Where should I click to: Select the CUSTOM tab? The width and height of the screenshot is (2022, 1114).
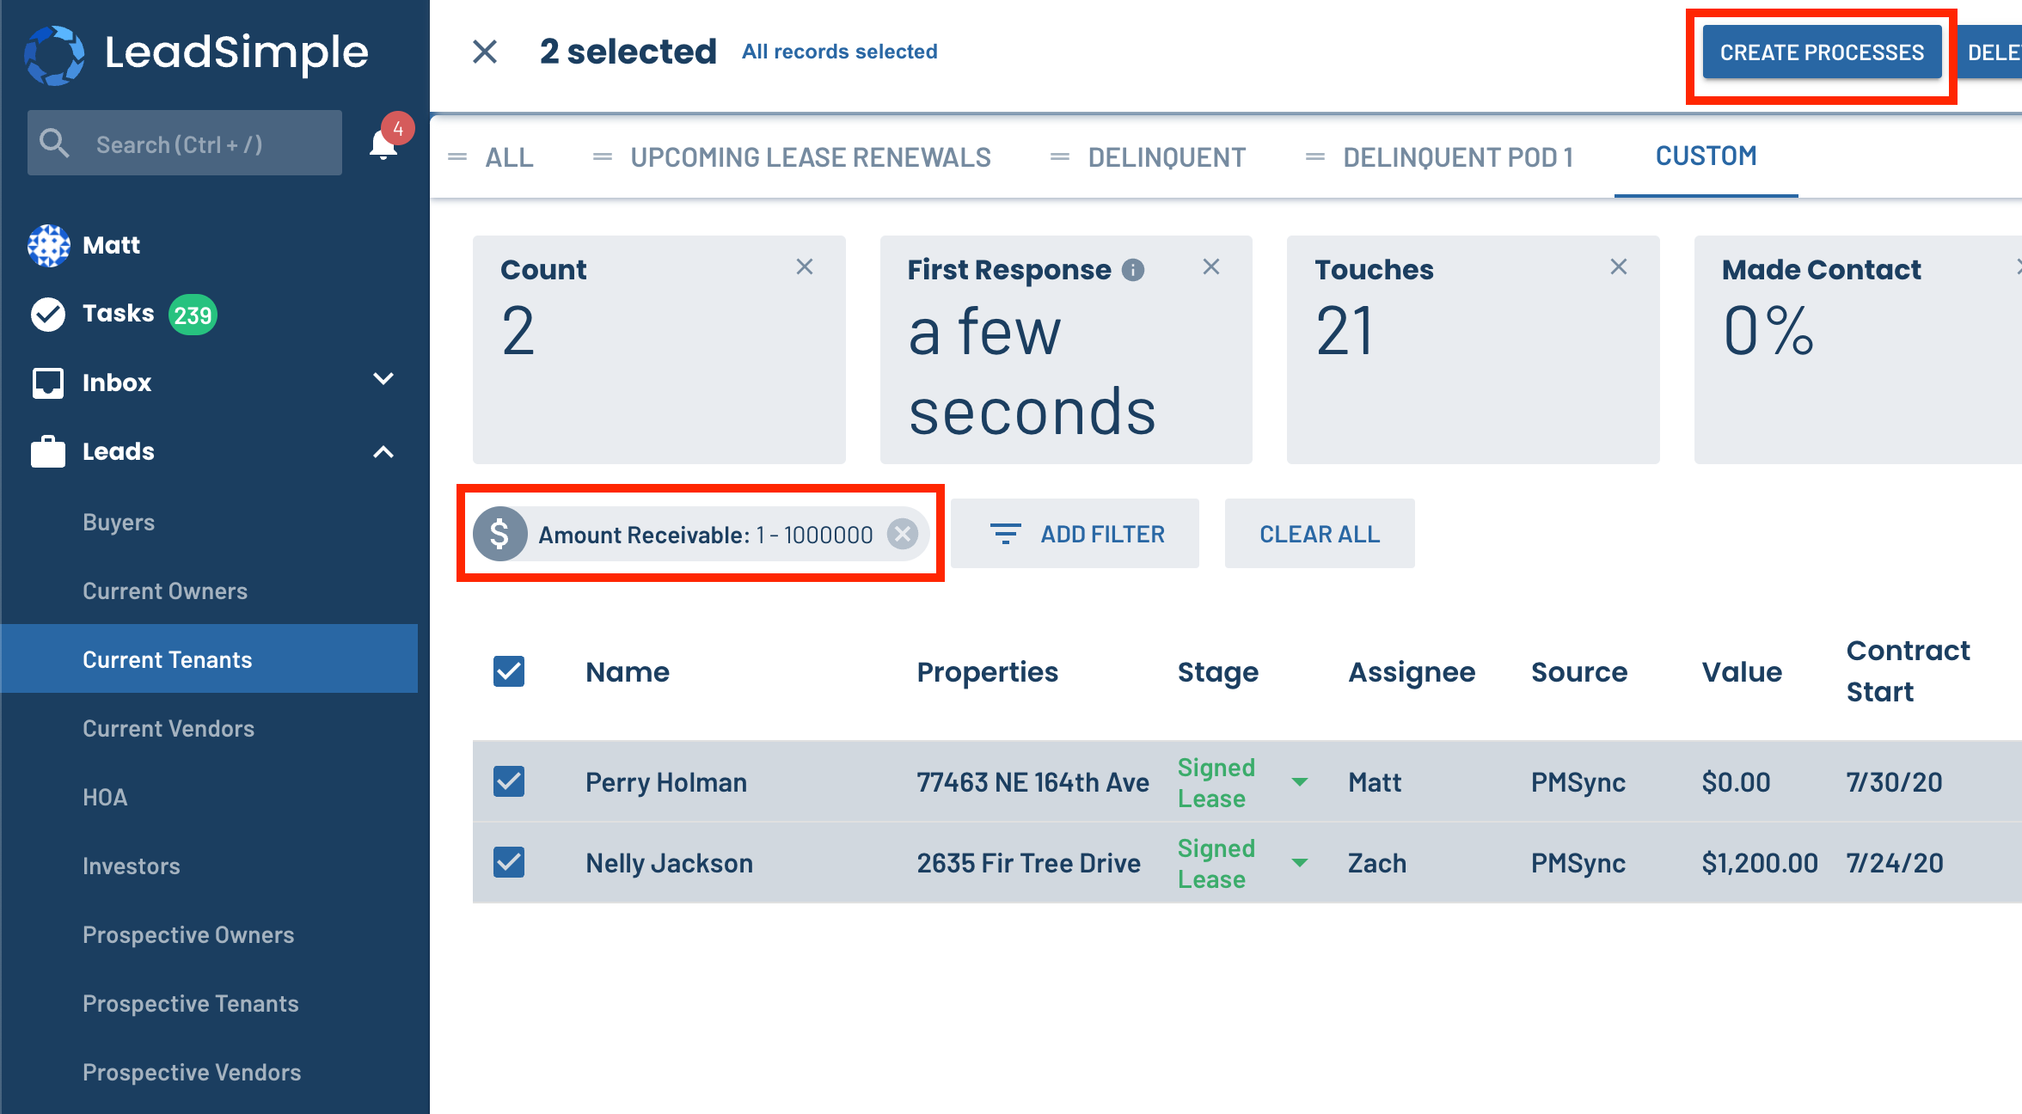point(1706,156)
